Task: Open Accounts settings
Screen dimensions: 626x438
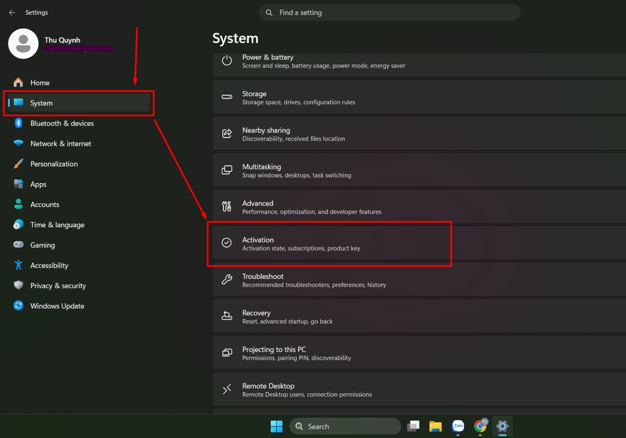Action: 79,204
